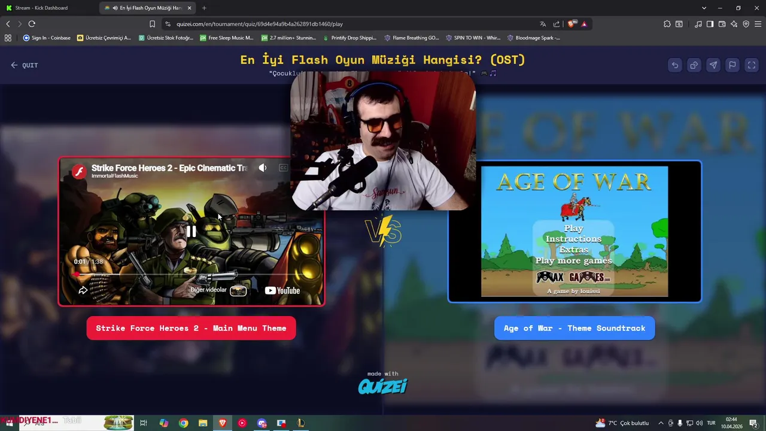766x431 pixels.
Task: Click the ImmortalFlashMusic channel avatar
Action: pos(79,172)
